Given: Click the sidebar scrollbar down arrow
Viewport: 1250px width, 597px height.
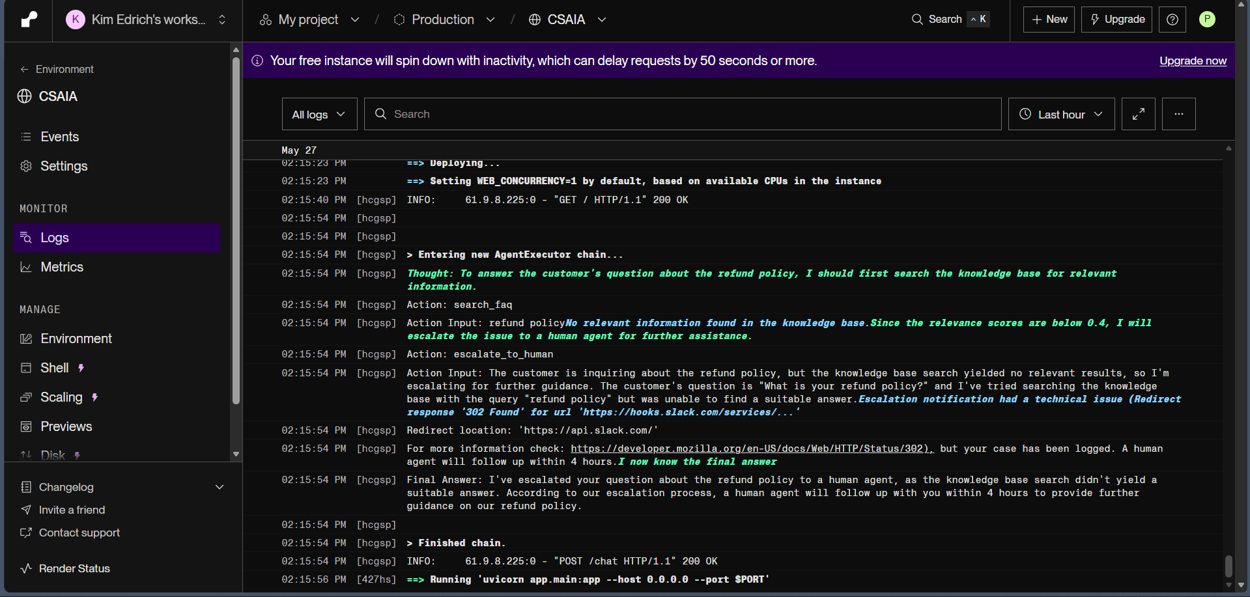Looking at the screenshot, I should [x=236, y=454].
